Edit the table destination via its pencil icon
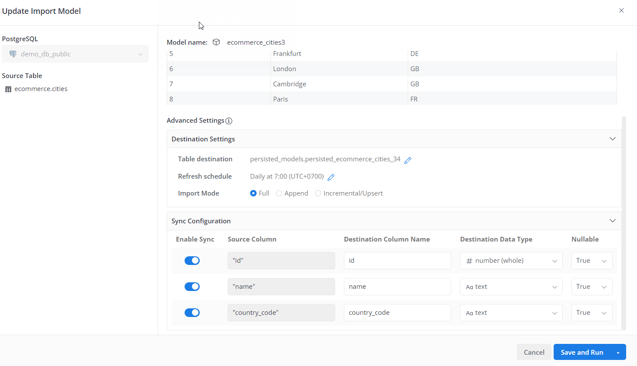The width and height of the screenshot is (637, 366). (x=408, y=160)
